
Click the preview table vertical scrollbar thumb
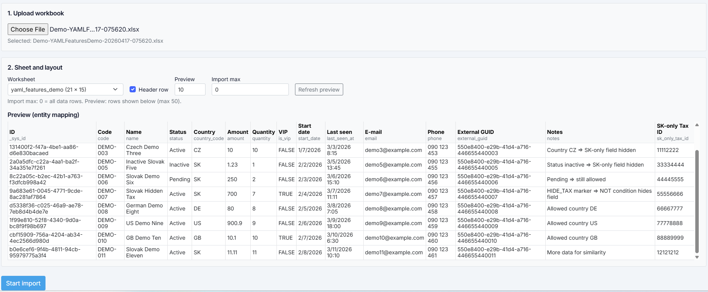[697, 202]
